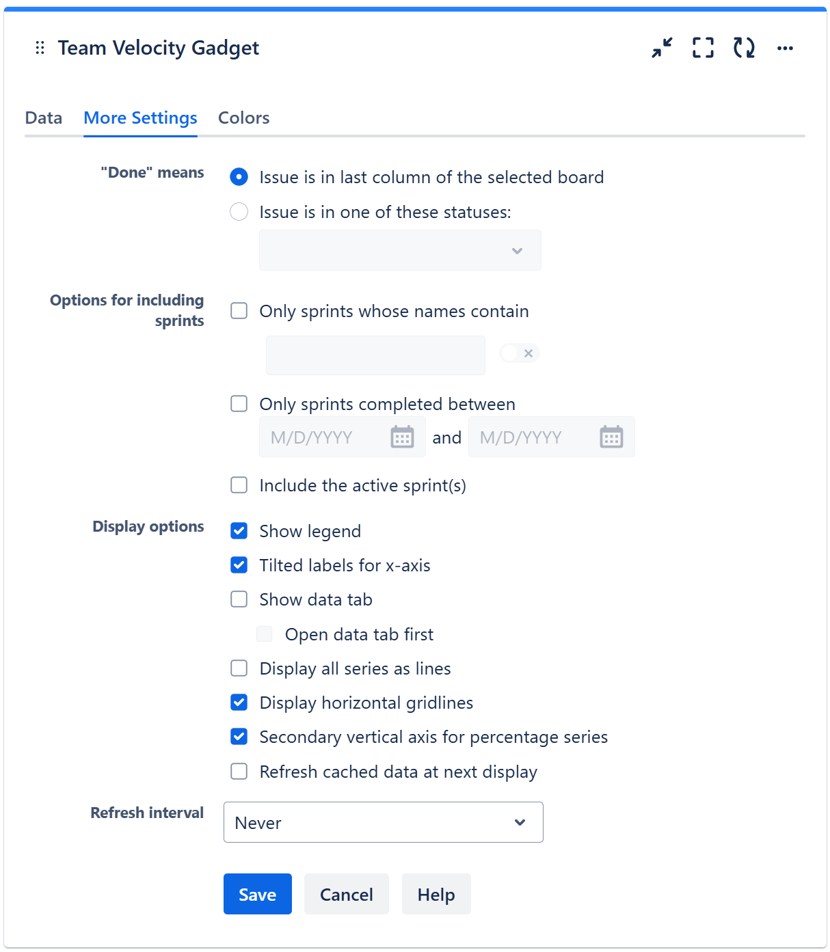Open Help for gadget settings
830x952 pixels.
(x=436, y=894)
